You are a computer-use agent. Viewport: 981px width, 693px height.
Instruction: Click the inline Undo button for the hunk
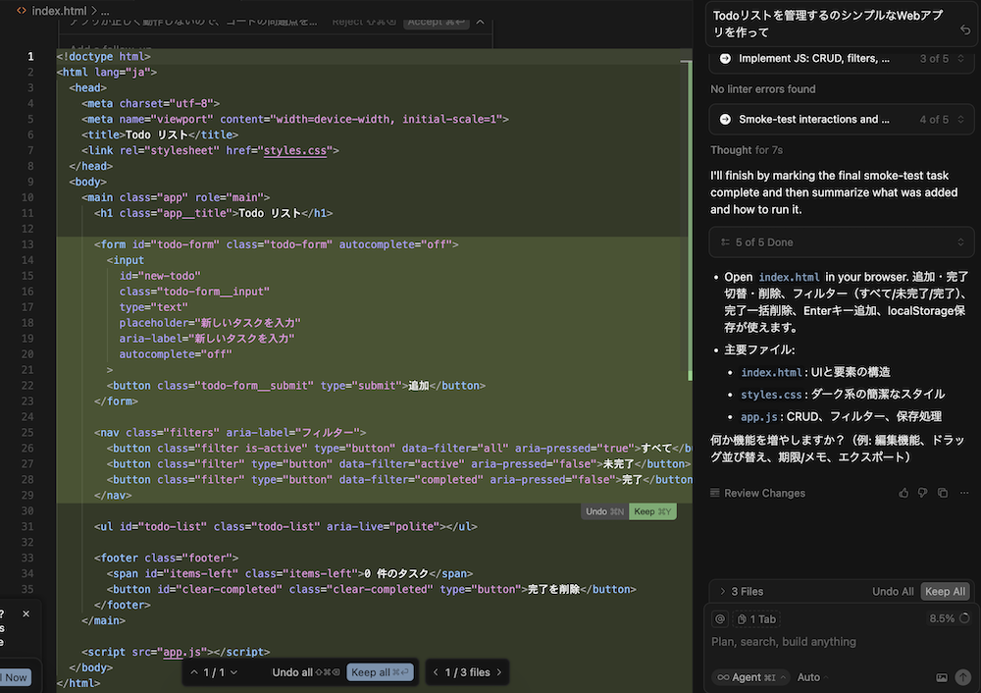click(x=604, y=511)
